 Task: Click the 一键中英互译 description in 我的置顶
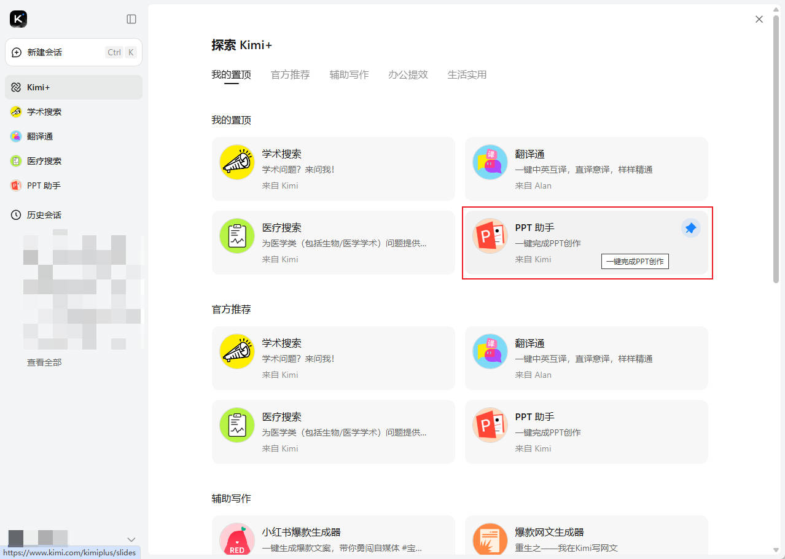tap(584, 170)
